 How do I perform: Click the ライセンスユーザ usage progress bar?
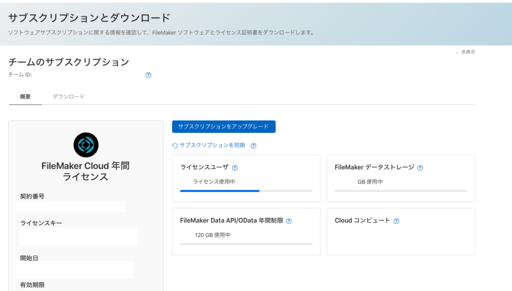pos(246,190)
